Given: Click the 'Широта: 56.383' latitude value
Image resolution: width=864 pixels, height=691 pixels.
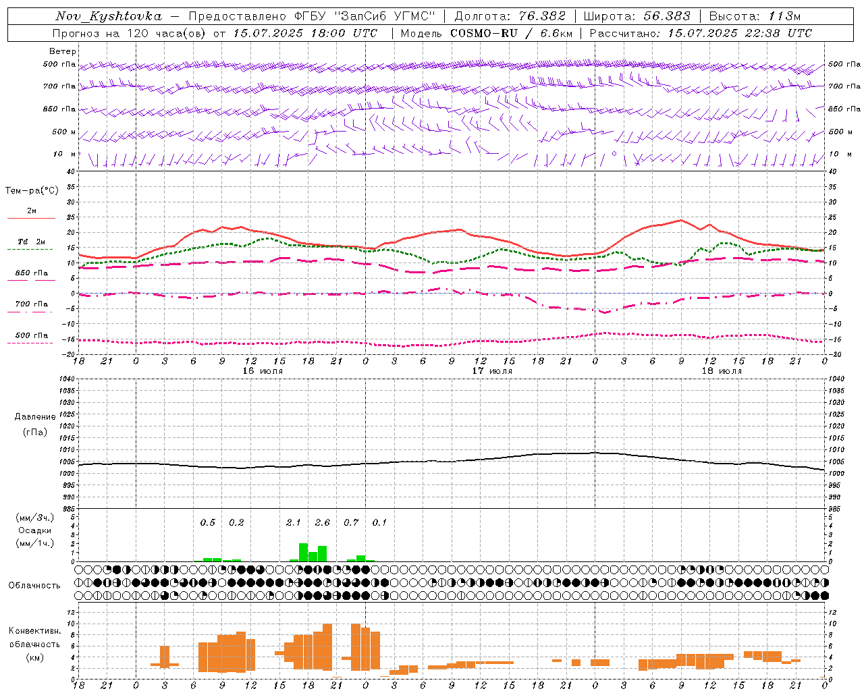Looking at the screenshot, I should coord(637,16).
